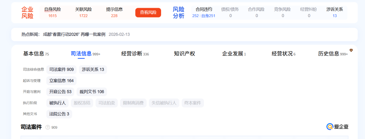Click the disabled 司法拍卖 chip
The height and width of the screenshot is (139, 365).
pos(107,103)
